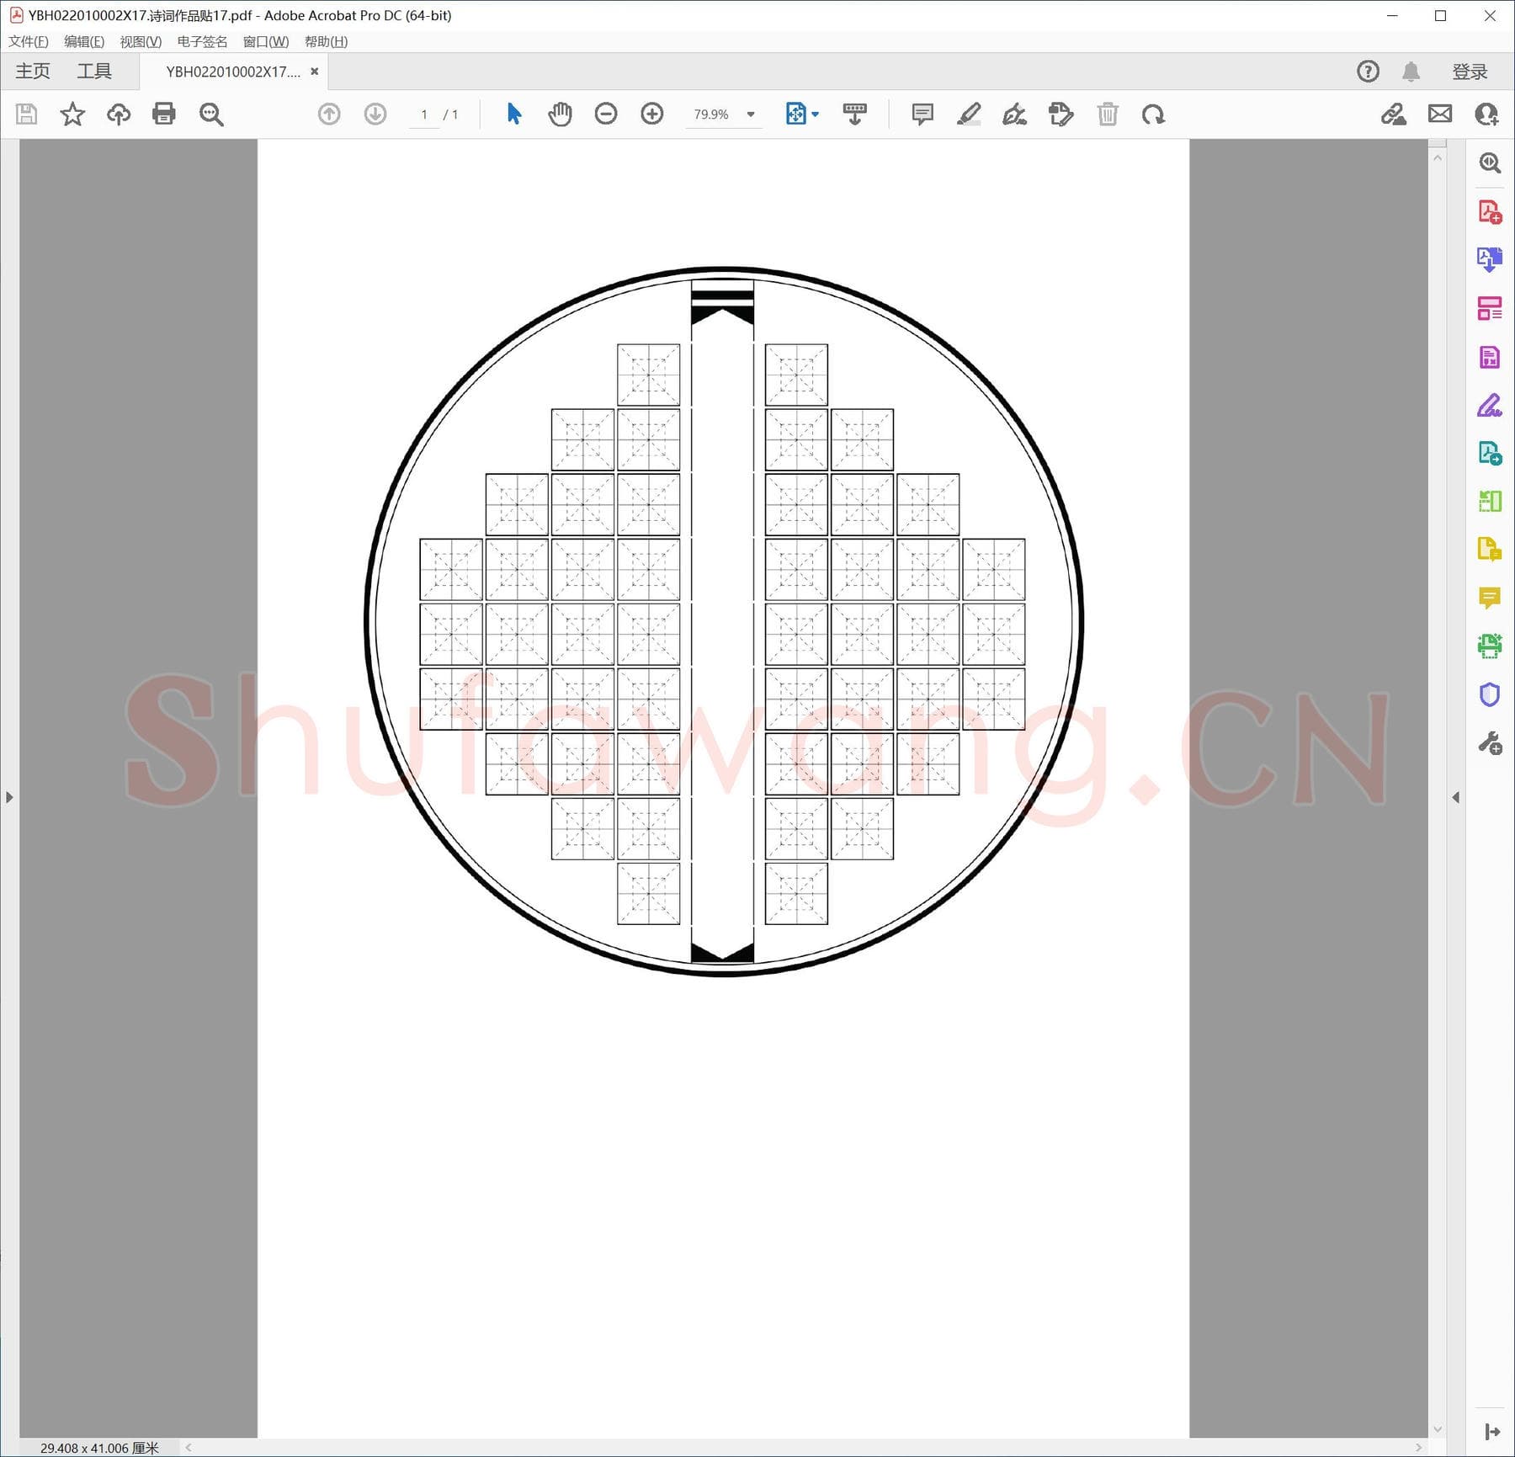Click the 登录 sign-in button
The height and width of the screenshot is (1457, 1515).
pyautogui.click(x=1470, y=72)
